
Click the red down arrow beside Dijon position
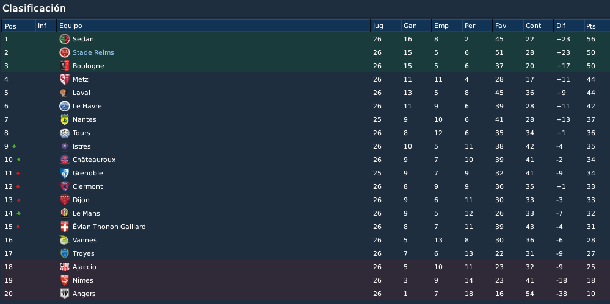(18, 200)
